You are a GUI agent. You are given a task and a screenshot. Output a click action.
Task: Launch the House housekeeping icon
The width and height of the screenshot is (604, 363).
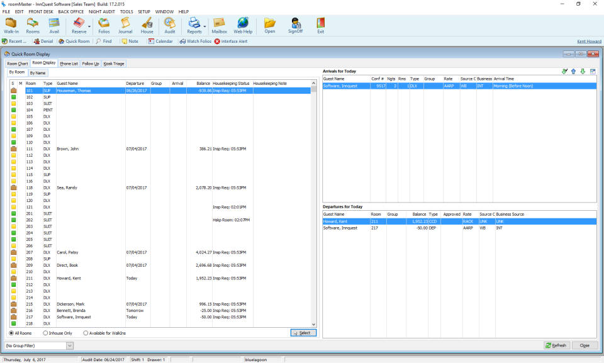pos(147,25)
